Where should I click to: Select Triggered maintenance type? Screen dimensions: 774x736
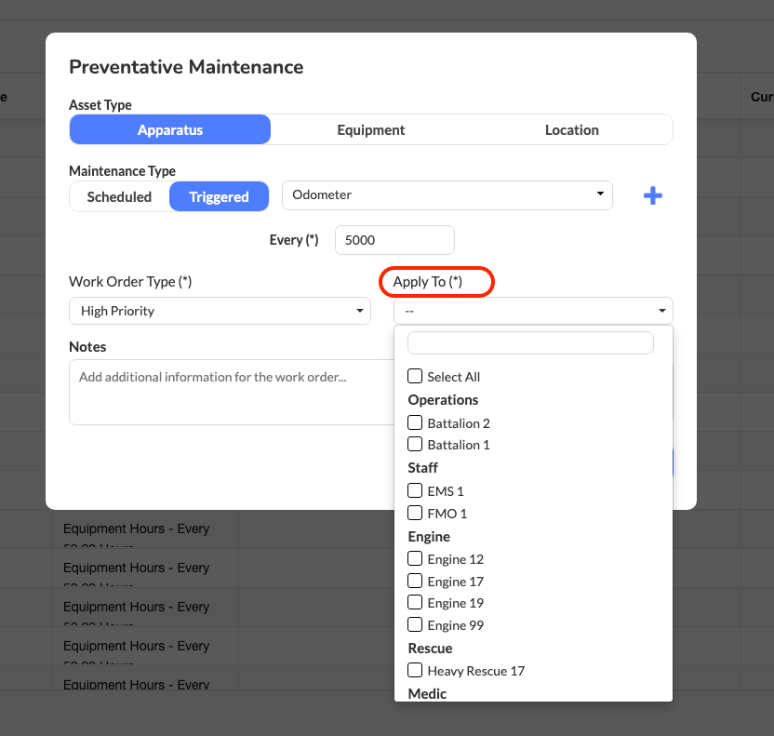click(x=219, y=196)
